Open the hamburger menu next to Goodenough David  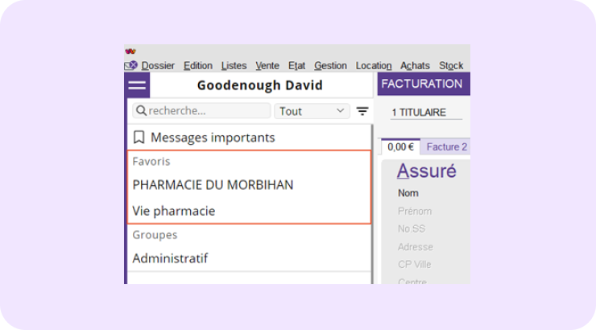138,85
